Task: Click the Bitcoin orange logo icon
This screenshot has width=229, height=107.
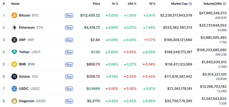Action: coord(14,15)
